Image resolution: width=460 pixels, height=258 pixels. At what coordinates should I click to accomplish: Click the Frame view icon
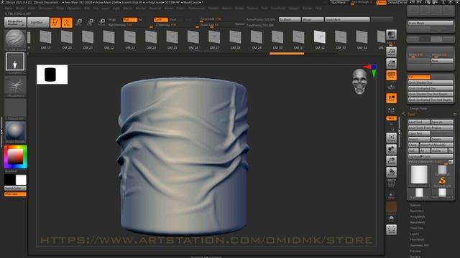click(x=391, y=138)
